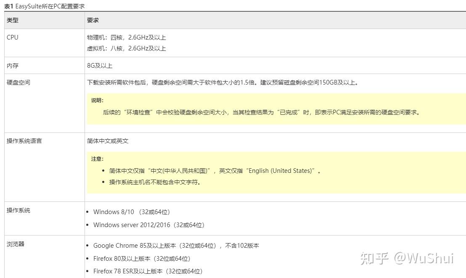Image resolution: width=466 pixels, height=278 pixels.
Task: Click 'Windows 8/10（32或64位）' bullet
Action: point(131,212)
